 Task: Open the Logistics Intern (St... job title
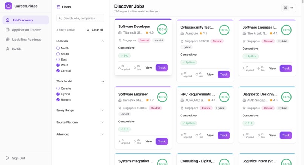coord(259,161)
